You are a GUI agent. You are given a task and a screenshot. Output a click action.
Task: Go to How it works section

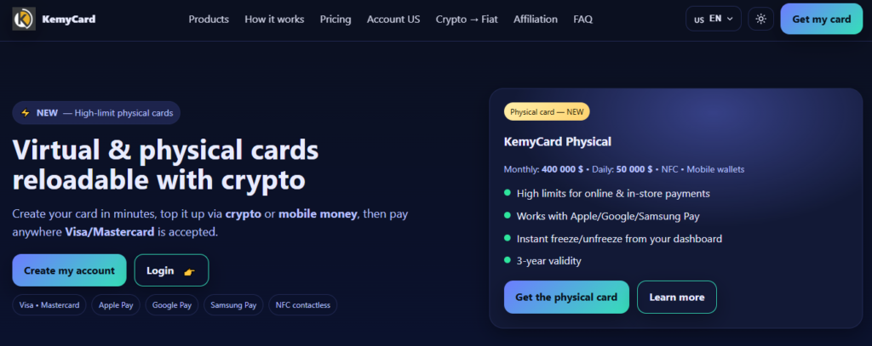(x=274, y=19)
